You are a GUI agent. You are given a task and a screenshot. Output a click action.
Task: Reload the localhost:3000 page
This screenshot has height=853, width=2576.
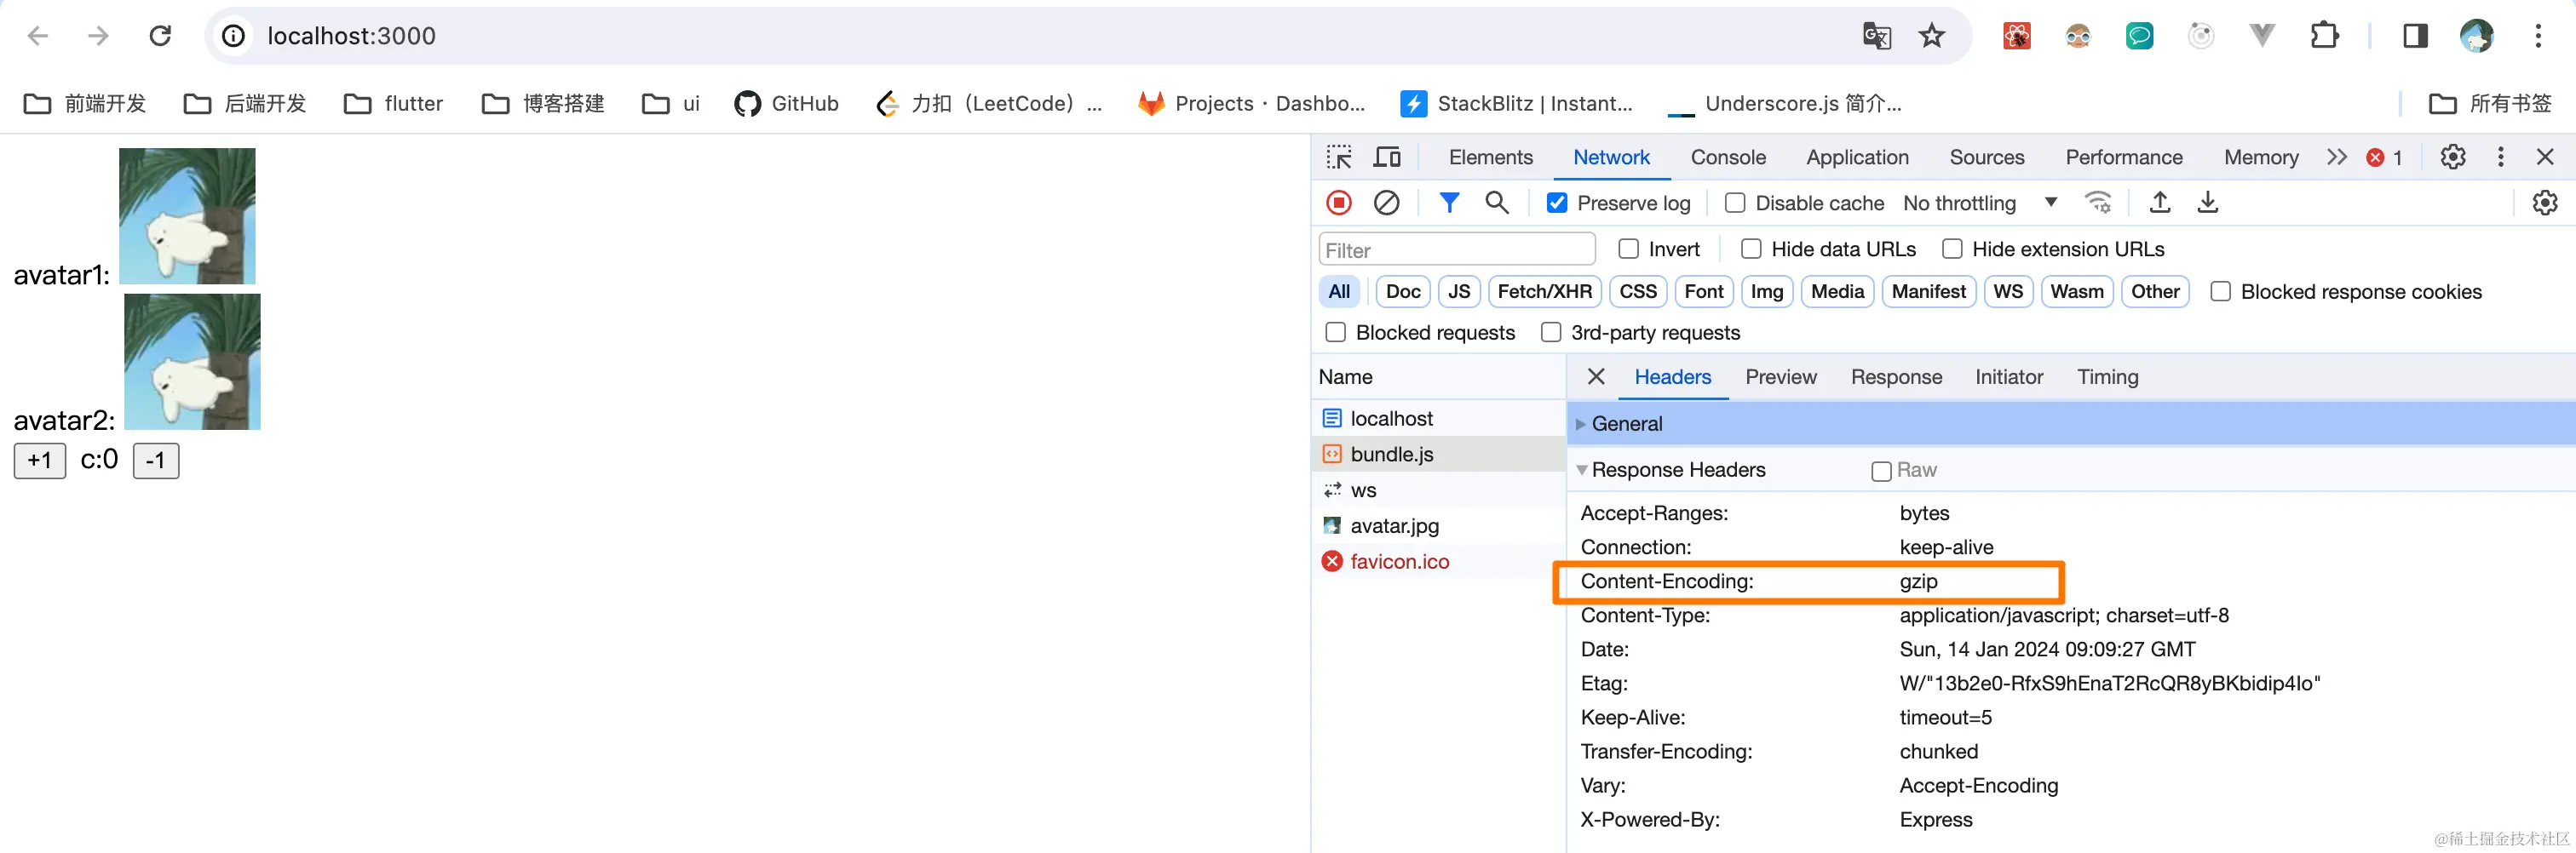[x=160, y=36]
